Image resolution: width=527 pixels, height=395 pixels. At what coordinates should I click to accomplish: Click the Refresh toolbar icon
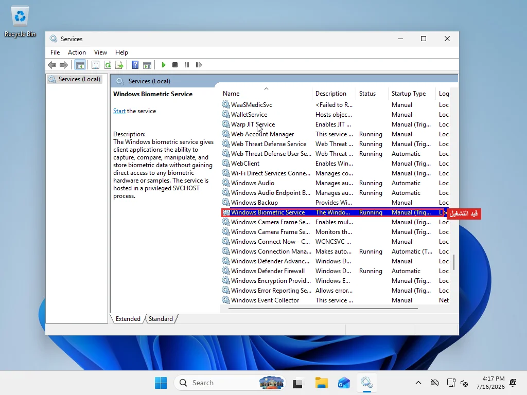(108, 65)
